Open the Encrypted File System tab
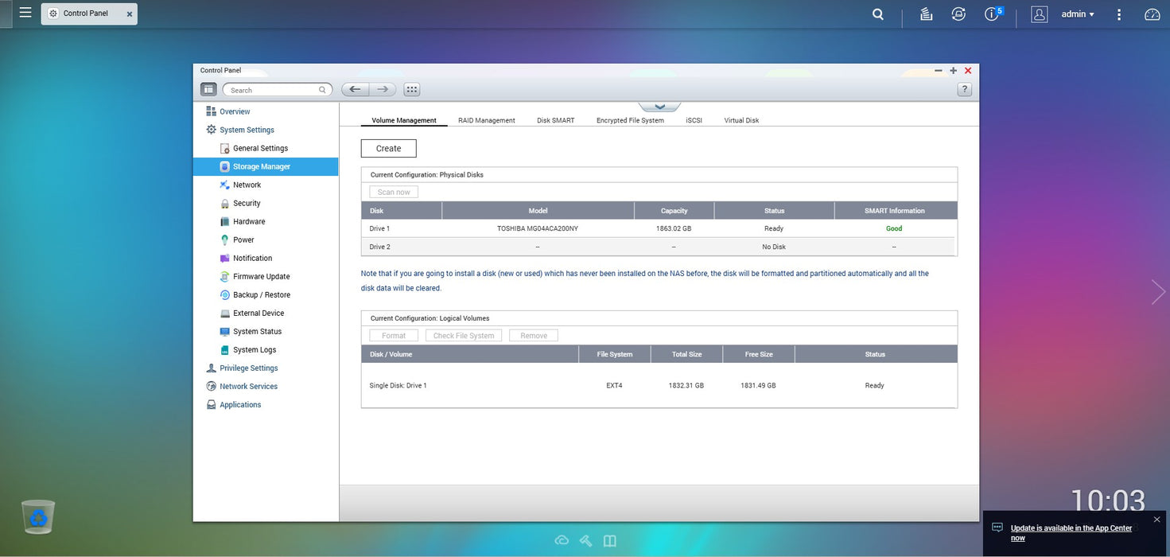The width and height of the screenshot is (1170, 557). click(630, 120)
